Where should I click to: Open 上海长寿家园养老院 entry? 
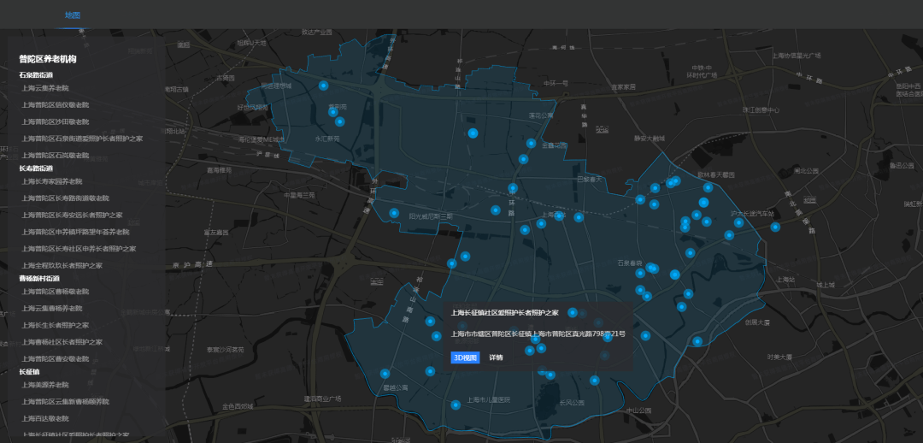(x=52, y=181)
